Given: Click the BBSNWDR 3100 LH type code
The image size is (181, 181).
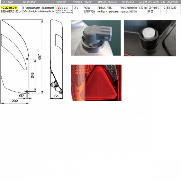Looking at the screenshot, I should (x=11, y=12).
